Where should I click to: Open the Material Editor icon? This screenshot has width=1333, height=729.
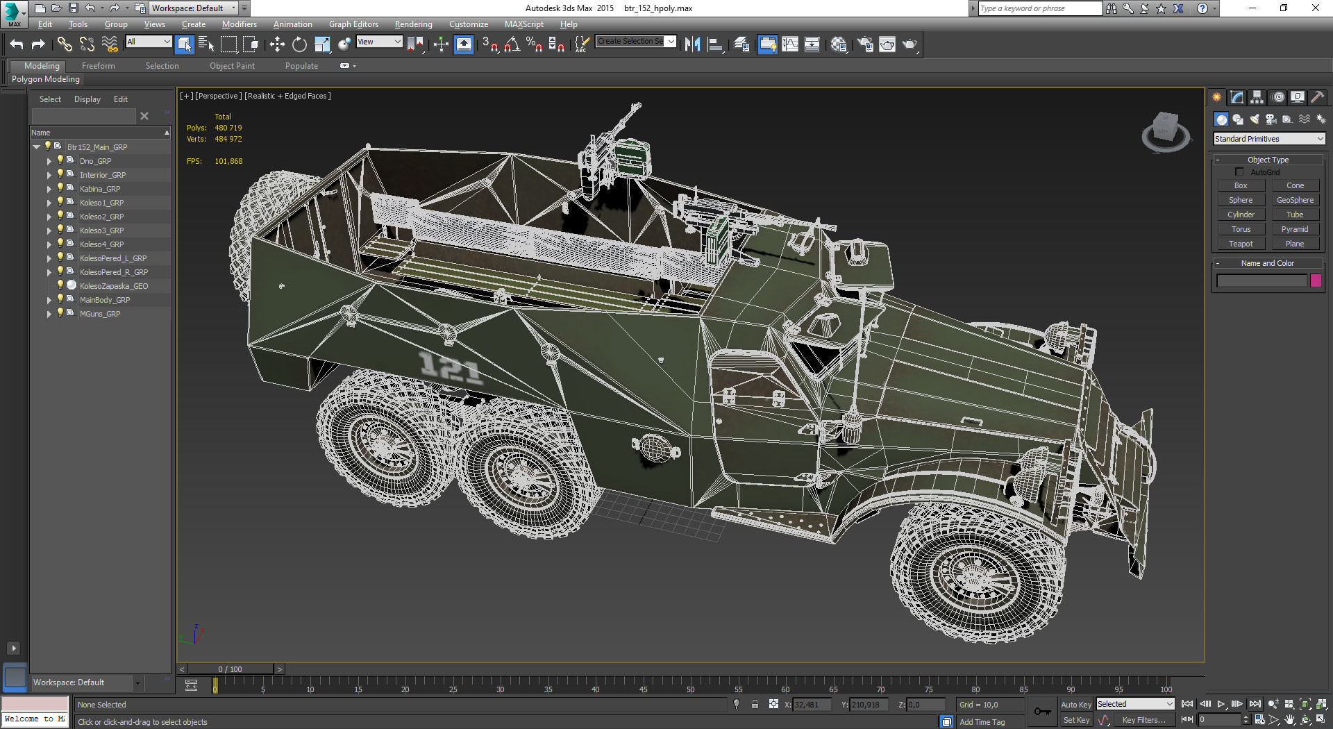pyautogui.click(x=839, y=44)
